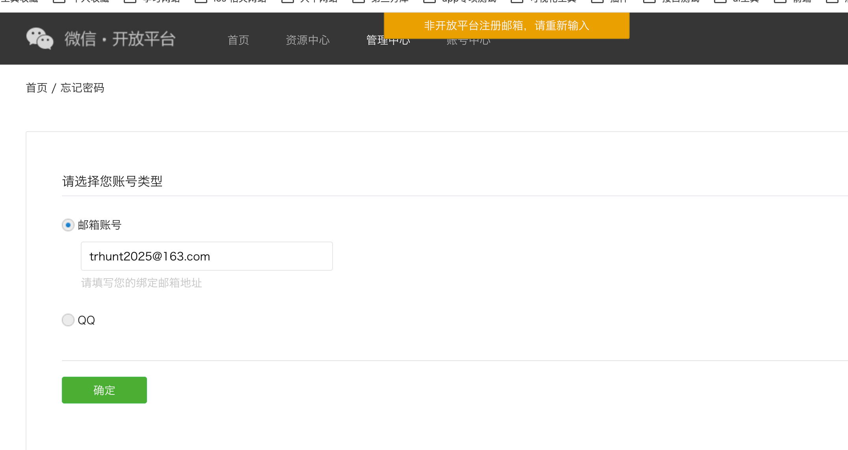
Task: Click the heading 请选择您账号类型
Action: (112, 181)
